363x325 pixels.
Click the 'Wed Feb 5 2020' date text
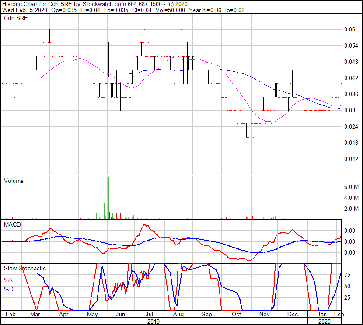point(24,10)
